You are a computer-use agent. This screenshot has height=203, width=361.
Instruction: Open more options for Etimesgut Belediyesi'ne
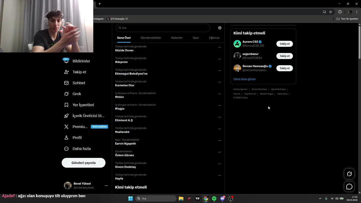pos(220,70)
